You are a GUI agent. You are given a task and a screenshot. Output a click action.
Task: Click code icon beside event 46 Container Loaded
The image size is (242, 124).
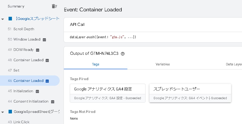click(x=47, y=81)
